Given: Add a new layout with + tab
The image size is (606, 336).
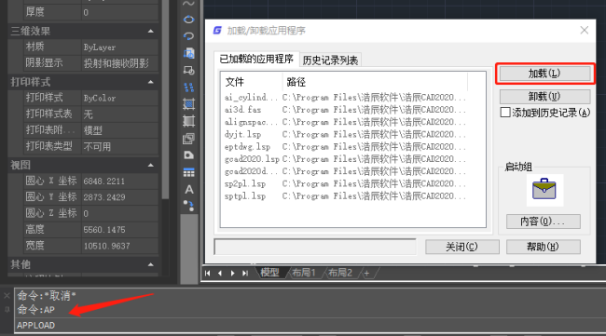Looking at the screenshot, I should click(x=366, y=273).
